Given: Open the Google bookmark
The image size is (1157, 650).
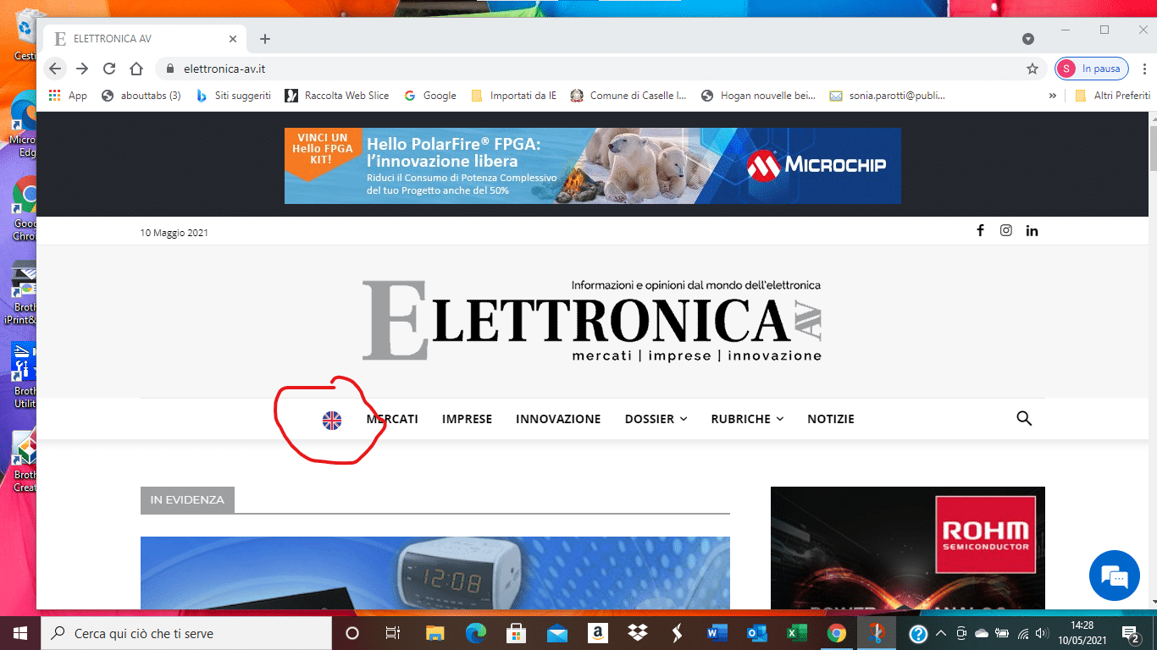Looking at the screenshot, I should tap(430, 96).
